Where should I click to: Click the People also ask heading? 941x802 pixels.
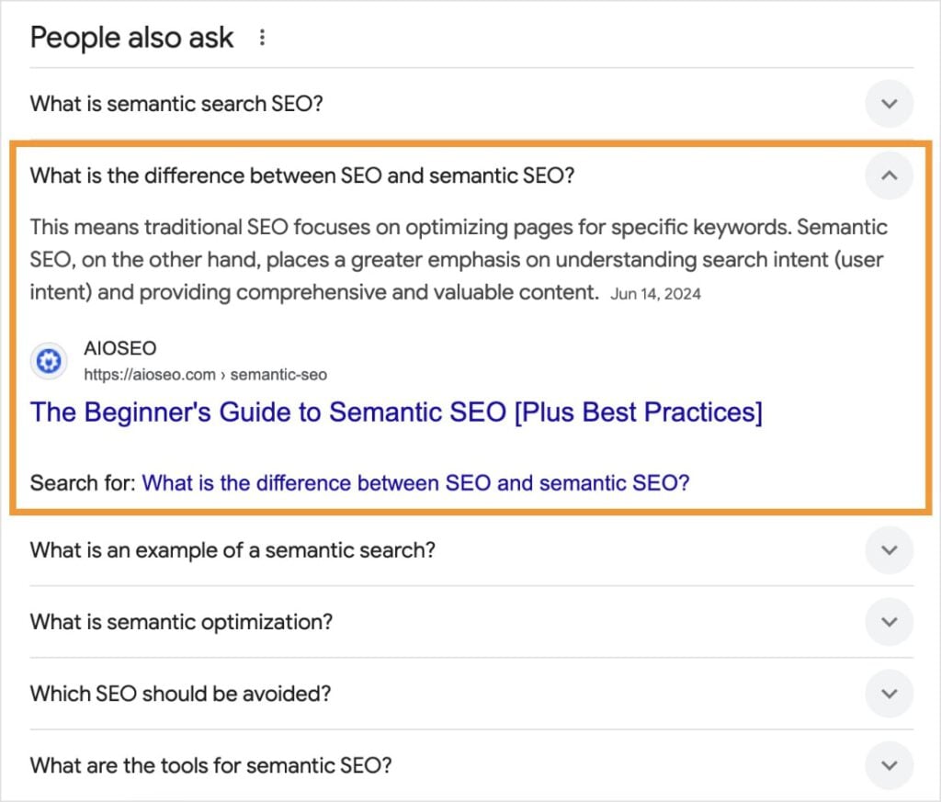coord(131,37)
